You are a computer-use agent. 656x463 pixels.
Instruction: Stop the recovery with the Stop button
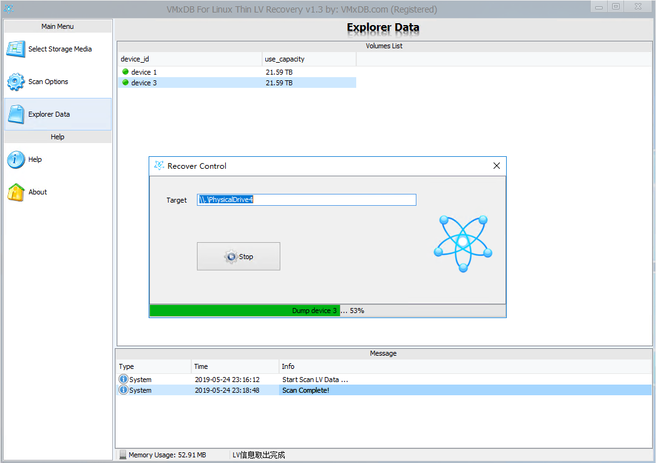click(238, 256)
